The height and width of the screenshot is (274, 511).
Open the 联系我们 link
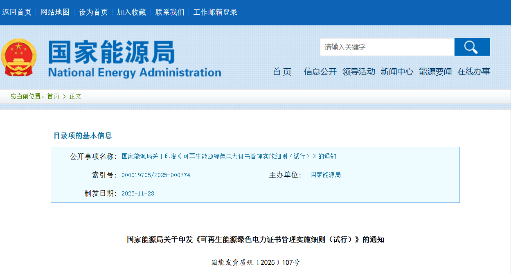[170, 12]
